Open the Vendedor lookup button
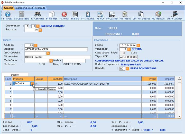185x134 pixels. (129, 49)
